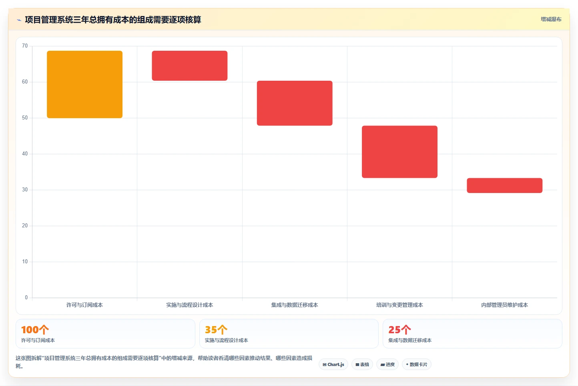Viewport: 578px width, 386px height.
Task: Click the title 项目管理系统三年总拥有成本的组成需要逐项核算
Action: pos(113,20)
